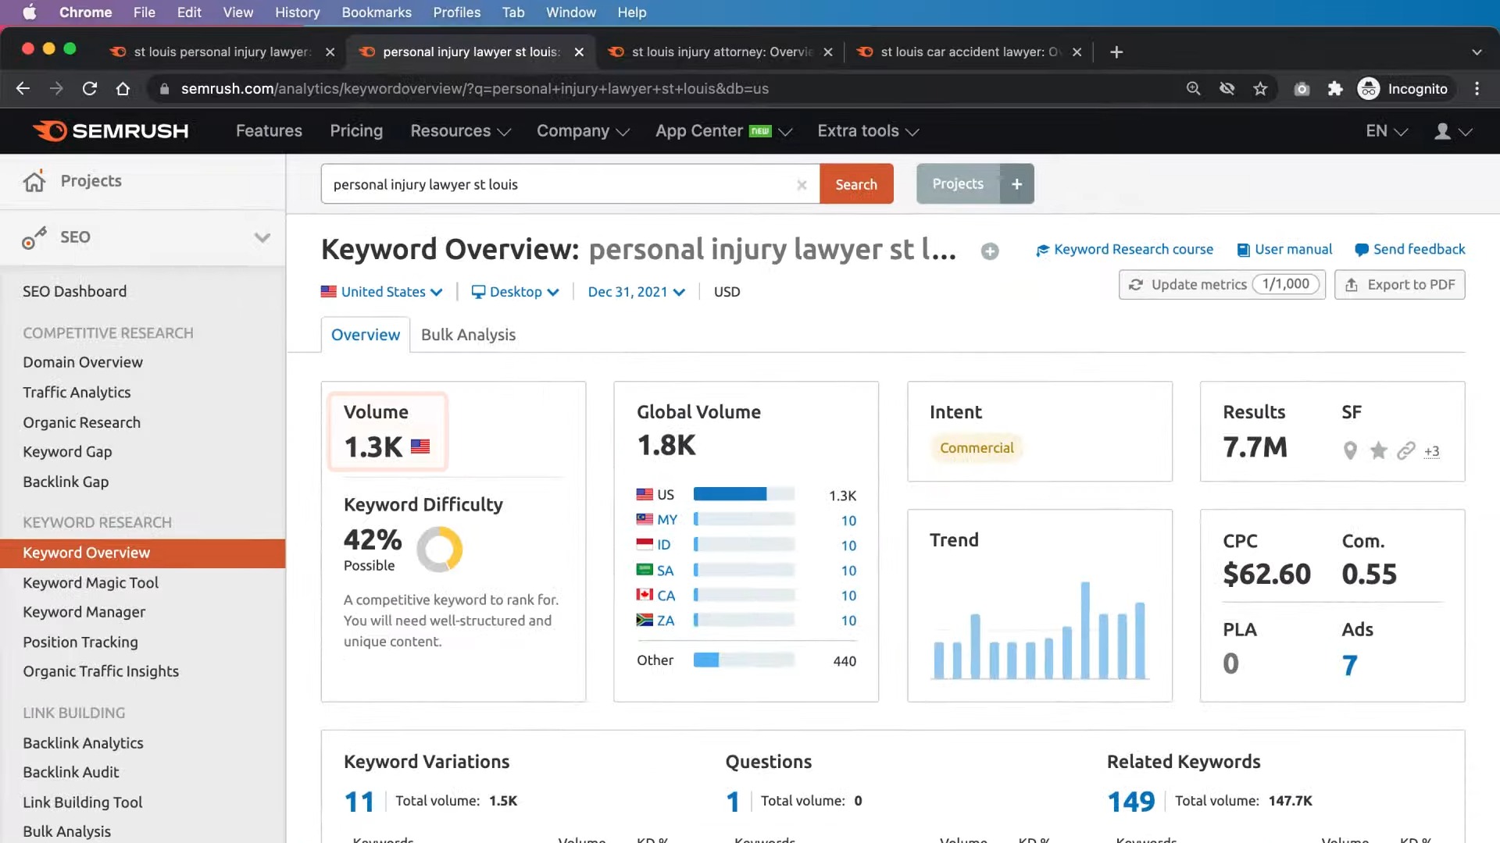Screen dimensions: 1500x843
Task: Select the SEO compass icon in sidebar
Action: tap(34, 237)
